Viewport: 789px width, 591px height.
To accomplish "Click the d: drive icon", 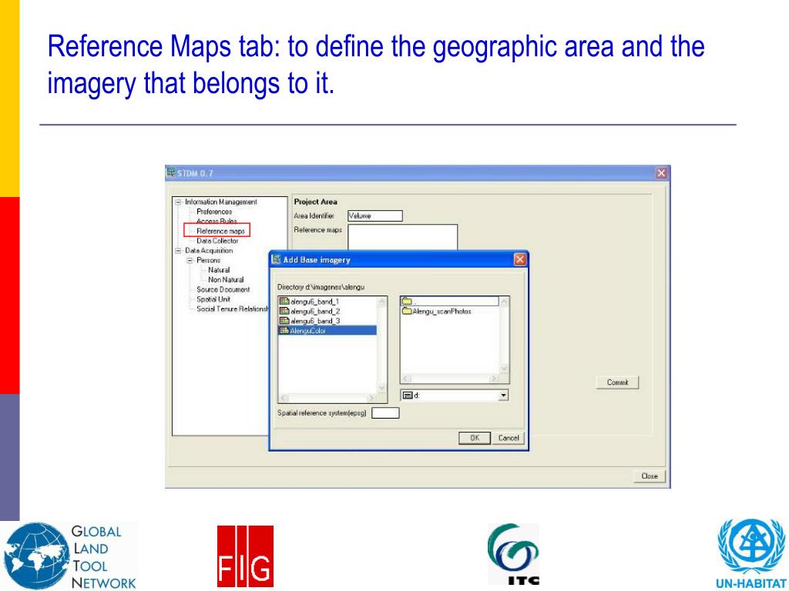I will coord(408,396).
